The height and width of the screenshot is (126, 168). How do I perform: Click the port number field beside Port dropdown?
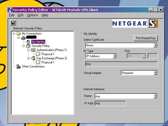(153, 56)
